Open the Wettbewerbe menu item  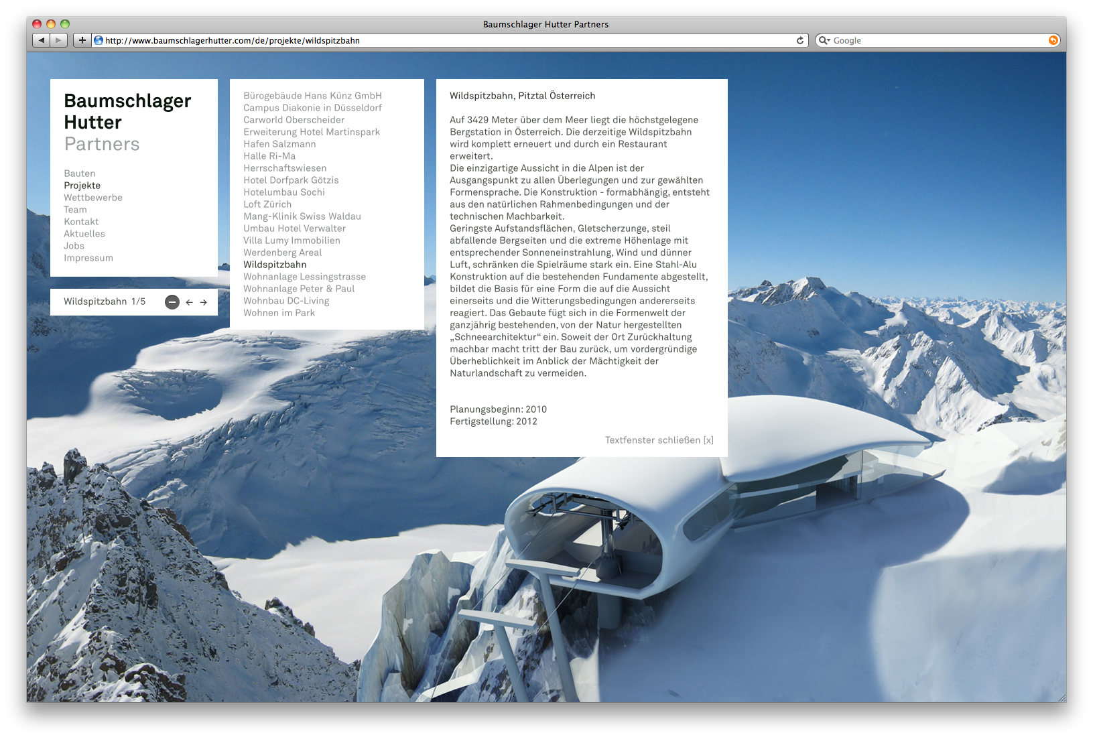[x=93, y=198]
